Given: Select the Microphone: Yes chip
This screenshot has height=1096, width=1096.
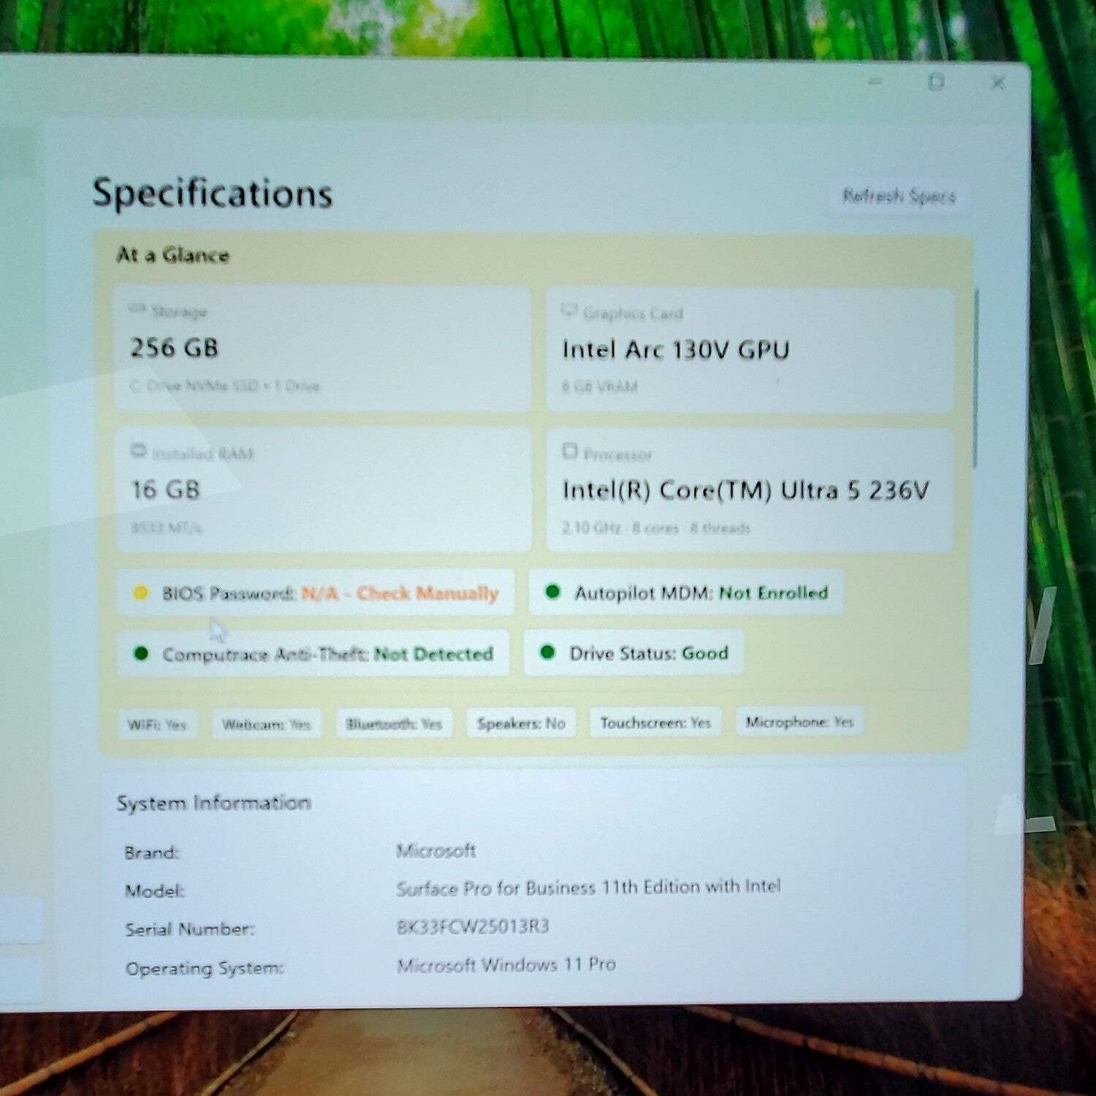Looking at the screenshot, I should (799, 722).
